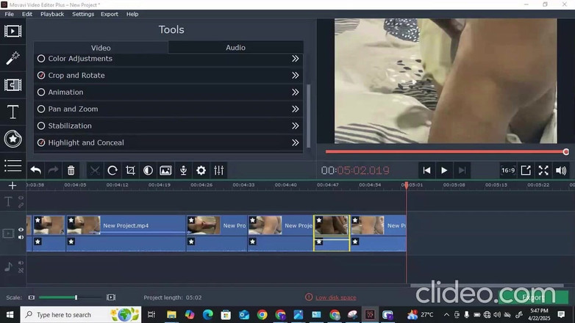The image size is (575, 323).
Task: Click the record voiceover microphone icon
Action: (183, 170)
